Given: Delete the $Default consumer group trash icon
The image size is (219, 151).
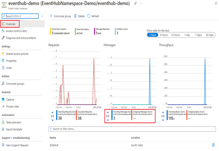Looking at the screenshot, I should click(x=213, y=145).
